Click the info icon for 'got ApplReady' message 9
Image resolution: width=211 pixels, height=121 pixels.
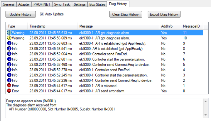[x=9, y=43]
